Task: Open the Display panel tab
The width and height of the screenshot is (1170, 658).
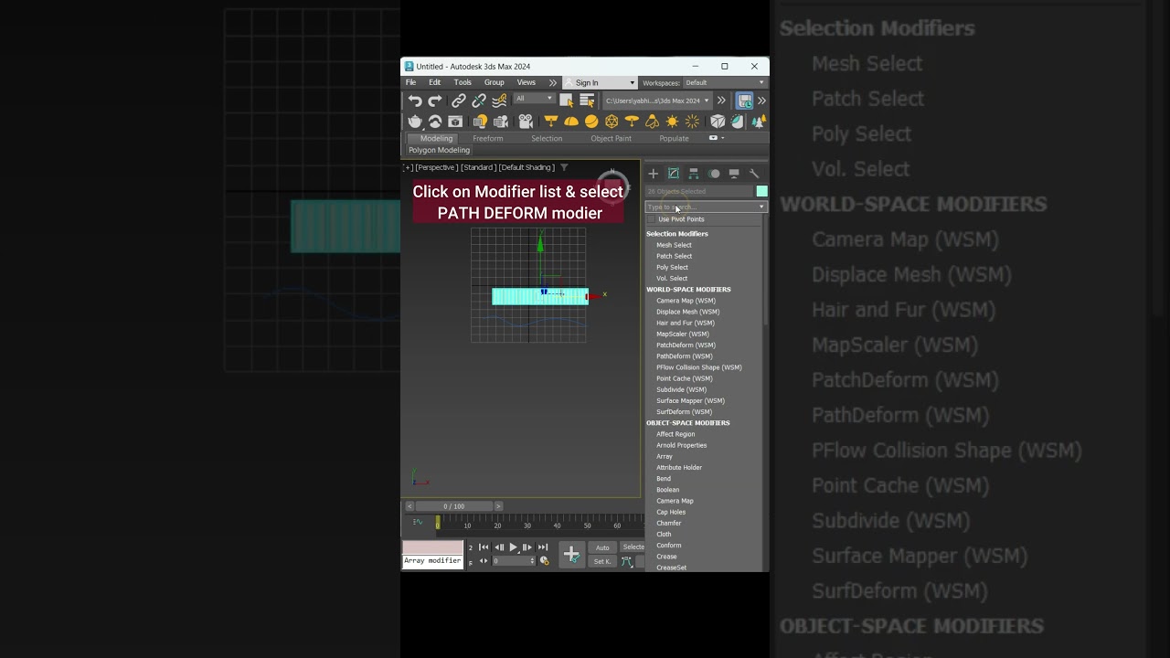Action: 734,174
